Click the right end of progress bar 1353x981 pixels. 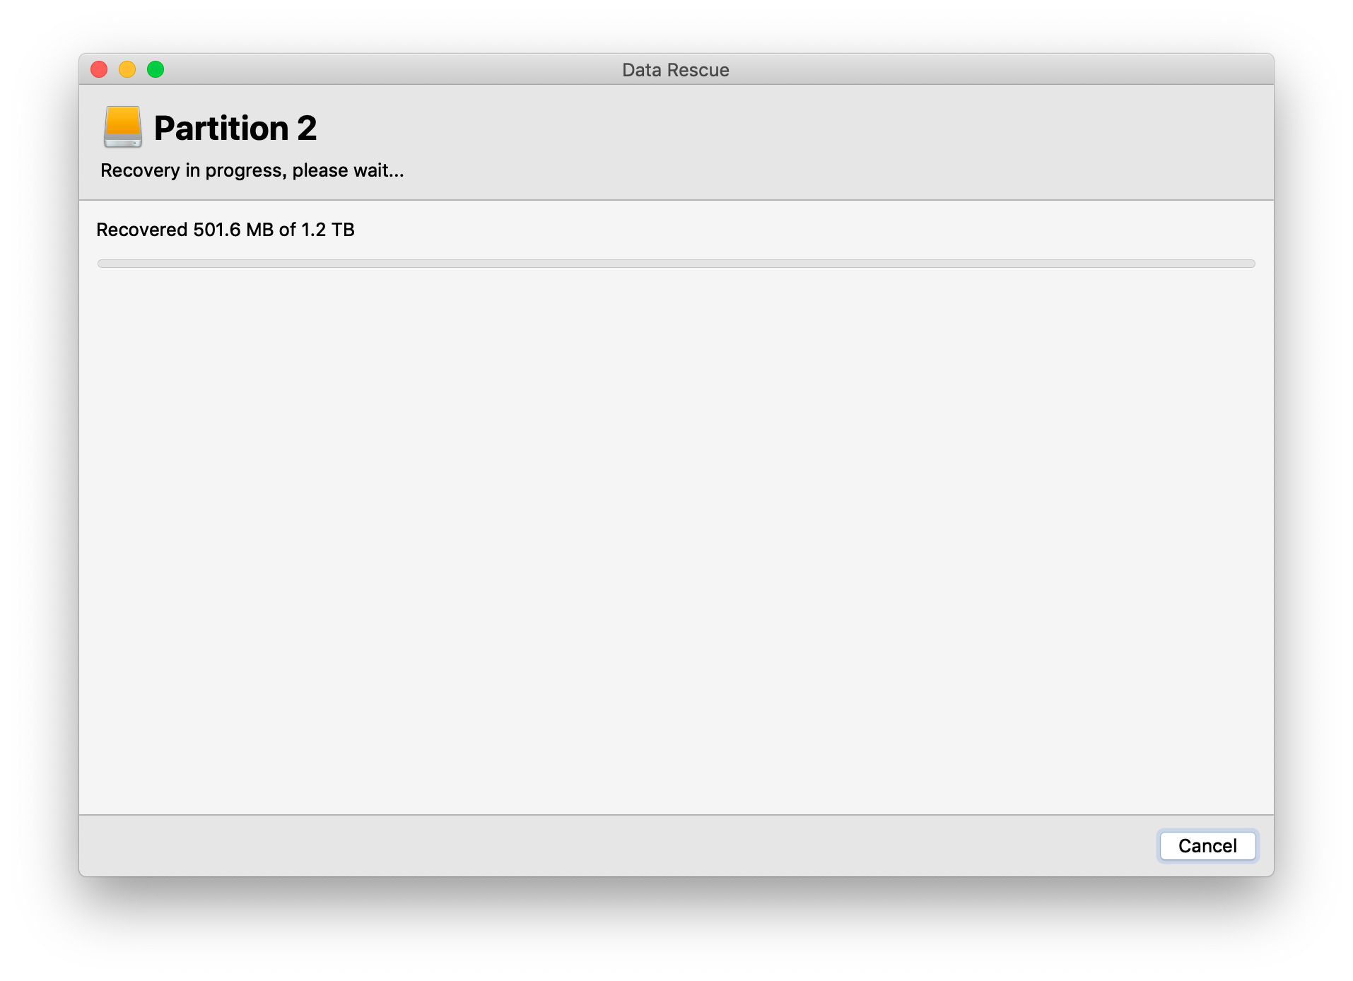tap(1251, 264)
